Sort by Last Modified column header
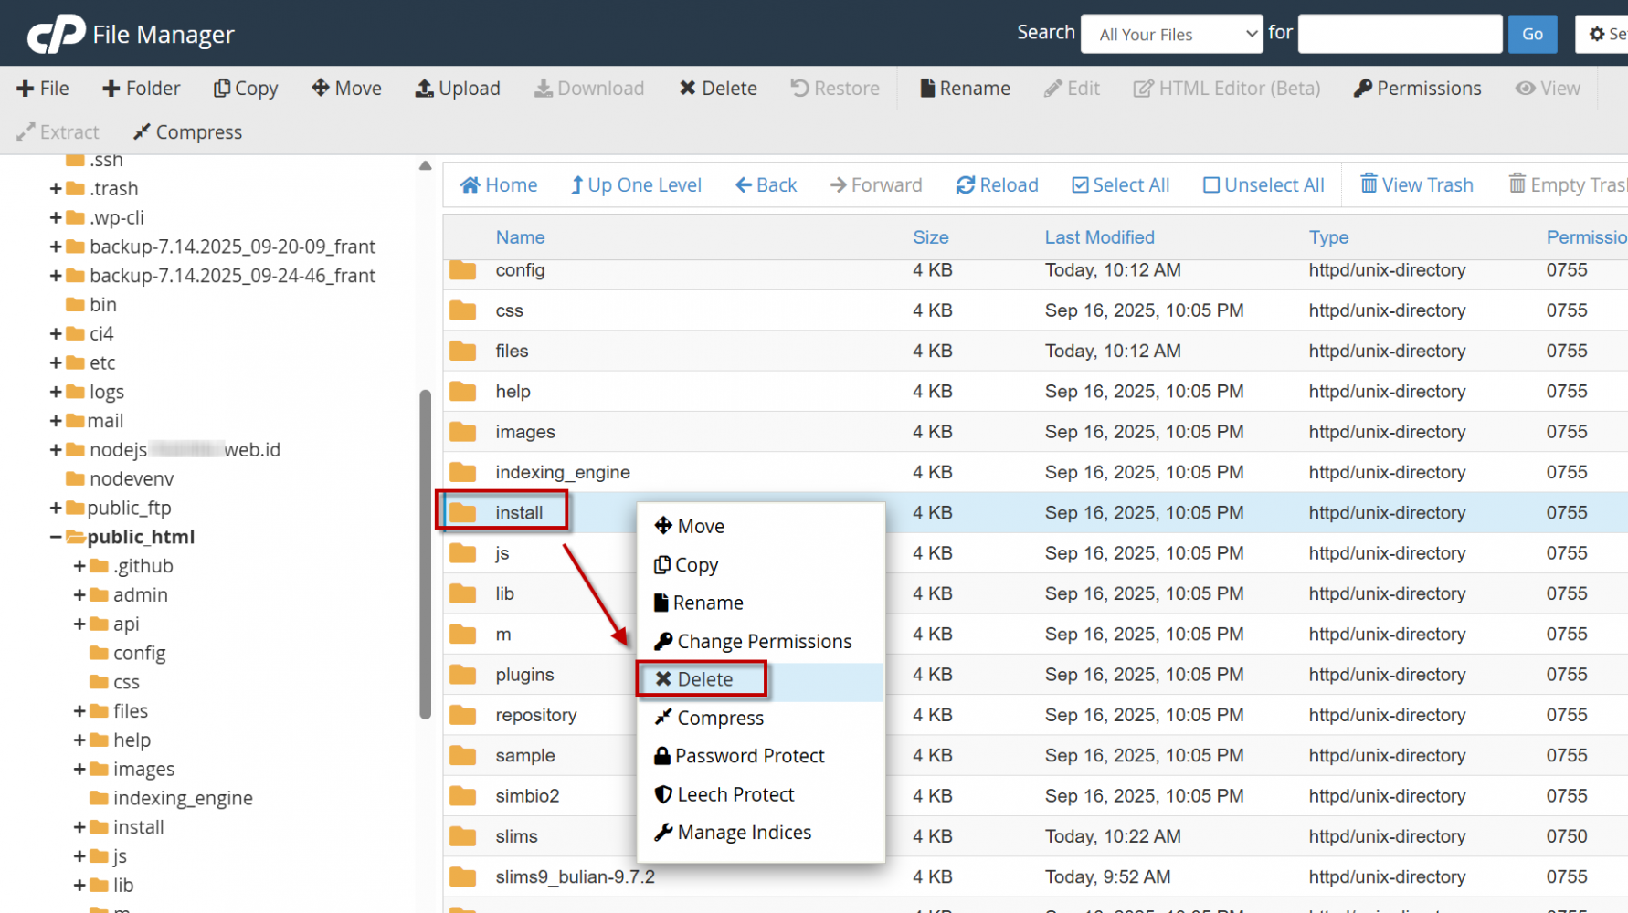 click(x=1099, y=237)
